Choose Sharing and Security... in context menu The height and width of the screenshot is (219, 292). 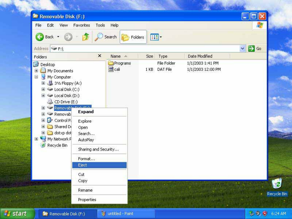coord(99,149)
